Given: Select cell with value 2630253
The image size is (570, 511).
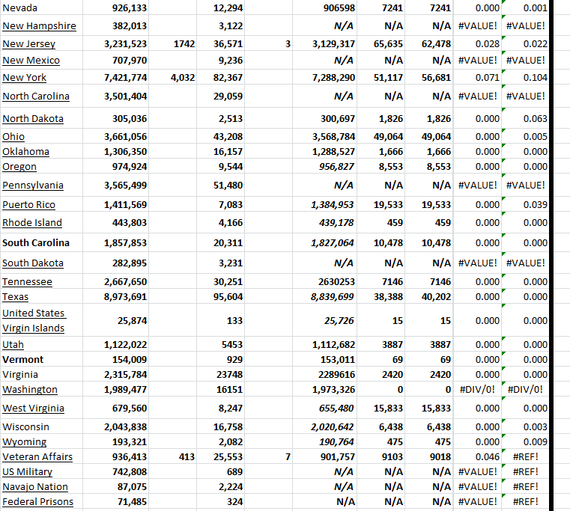Looking at the screenshot, I should click(x=324, y=282).
